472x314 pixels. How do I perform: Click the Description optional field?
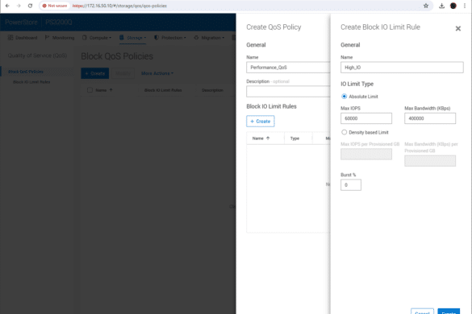[288, 91]
